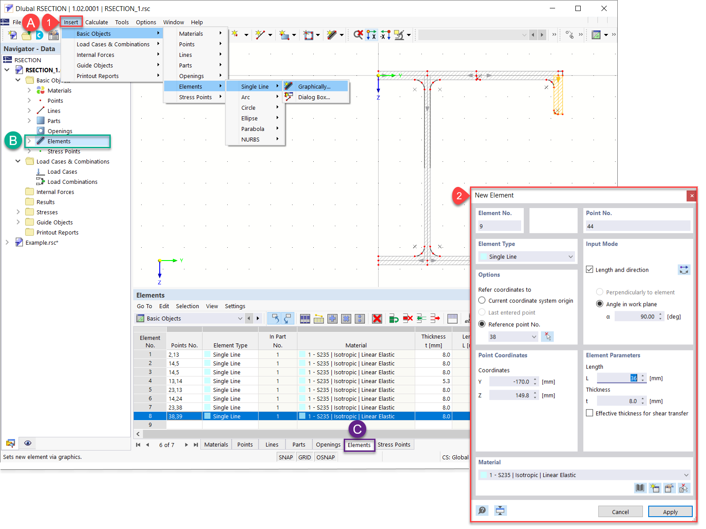The height and width of the screenshot is (529, 706).
Task: Click the new element pencil toolbar icon
Action: coord(332,34)
